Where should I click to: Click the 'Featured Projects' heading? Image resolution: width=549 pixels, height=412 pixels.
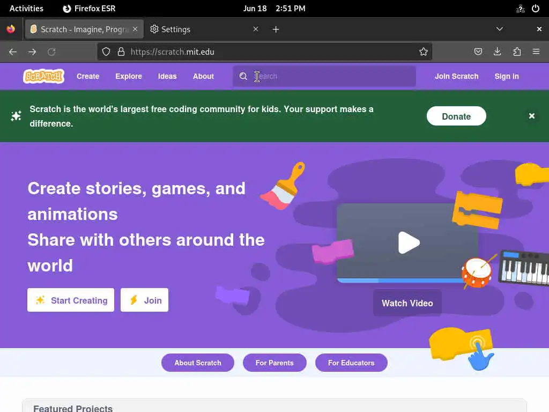pos(73,408)
